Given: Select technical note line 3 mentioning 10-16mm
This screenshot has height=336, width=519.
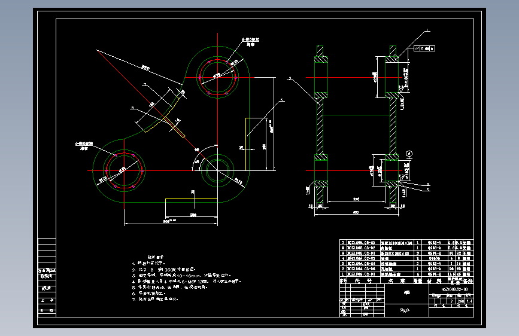Looking at the screenshot, I should point(181,275).
